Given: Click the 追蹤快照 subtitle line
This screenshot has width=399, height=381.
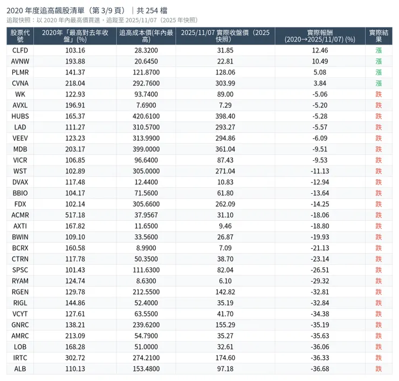Looking at the screenshot, I should pos(102,21).
